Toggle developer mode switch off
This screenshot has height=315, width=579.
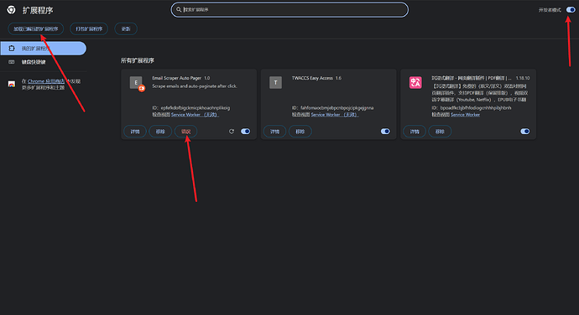571,10
